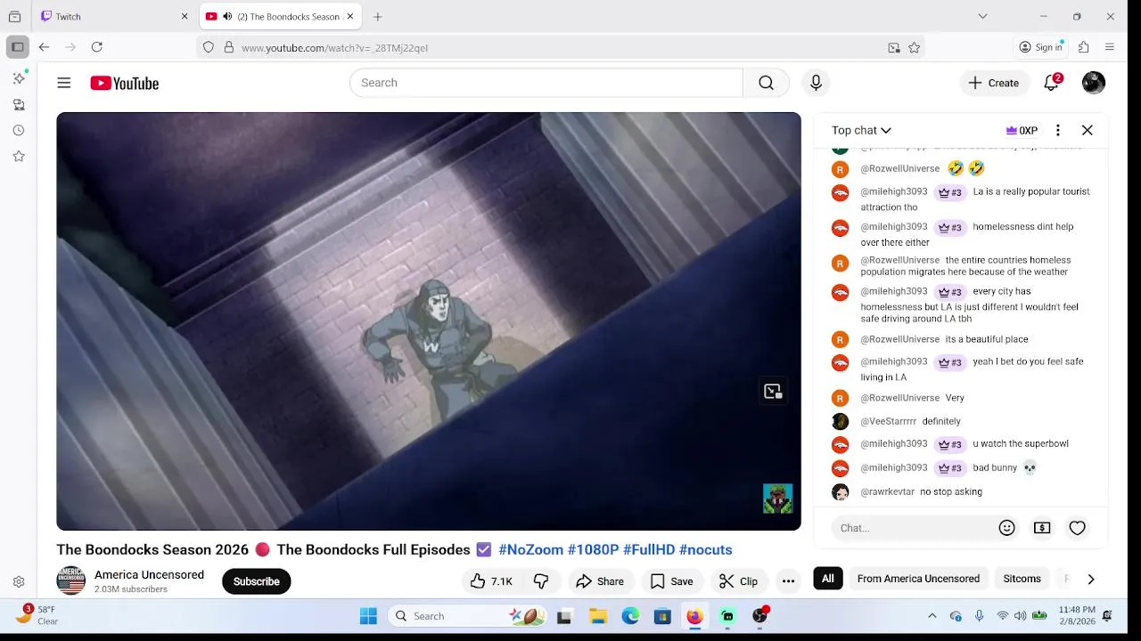Open the sidebar history clock icon

pos(19,130)
